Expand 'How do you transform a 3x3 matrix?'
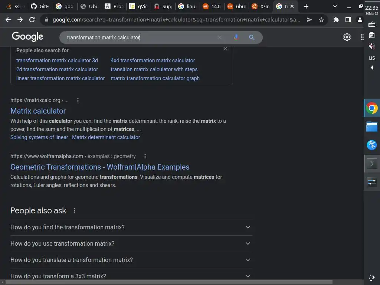 click(x=131, y=276)
